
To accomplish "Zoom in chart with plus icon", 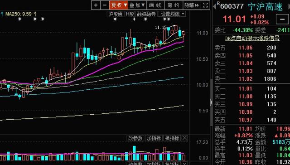I will 96,5.
